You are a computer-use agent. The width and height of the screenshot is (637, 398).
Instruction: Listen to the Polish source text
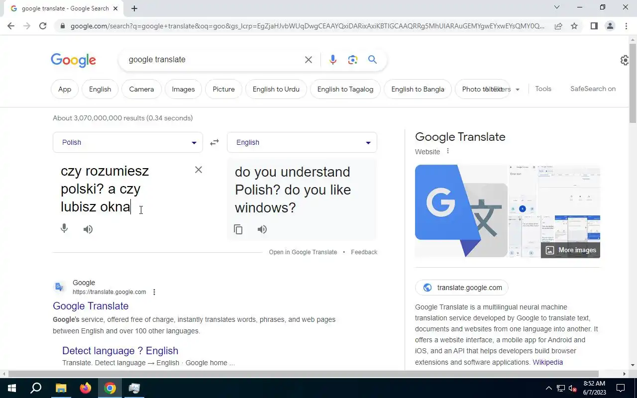(88, 229)
